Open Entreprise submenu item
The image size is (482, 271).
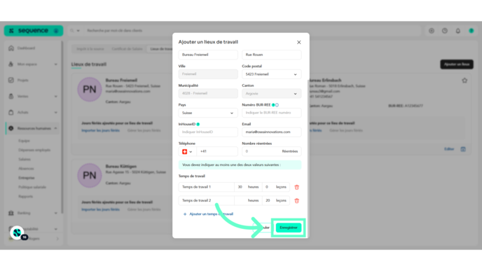(26, 178)
